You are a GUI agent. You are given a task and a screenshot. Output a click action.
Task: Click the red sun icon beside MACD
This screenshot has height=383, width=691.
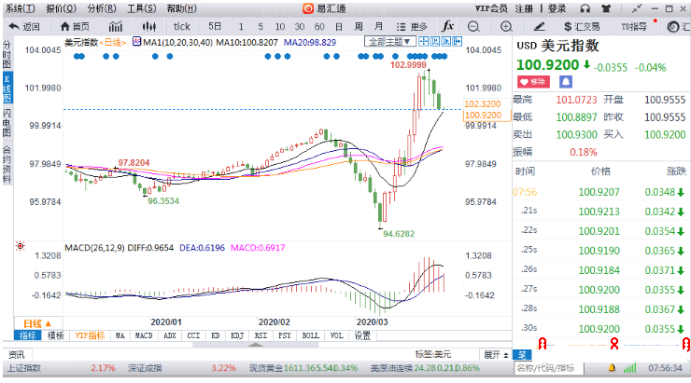pos(21,246)
